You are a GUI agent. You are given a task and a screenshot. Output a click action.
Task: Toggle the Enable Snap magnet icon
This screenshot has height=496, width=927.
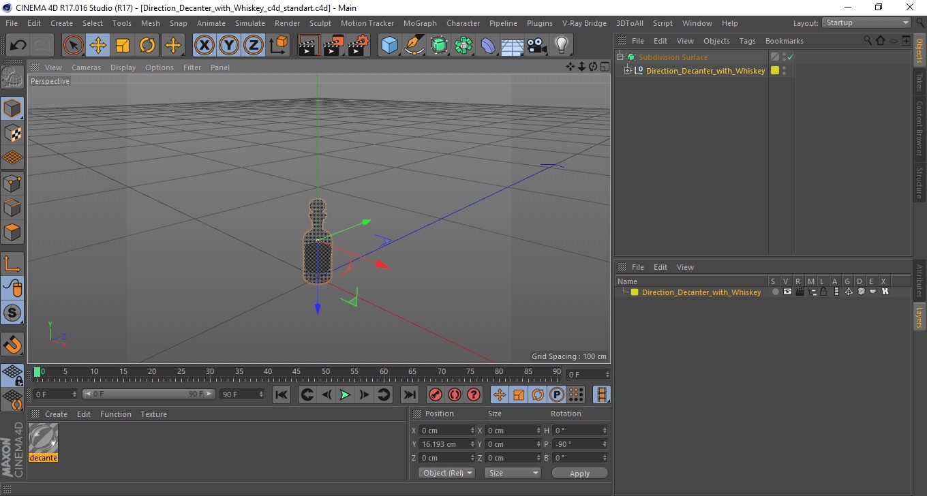click(x=12, y=344)
